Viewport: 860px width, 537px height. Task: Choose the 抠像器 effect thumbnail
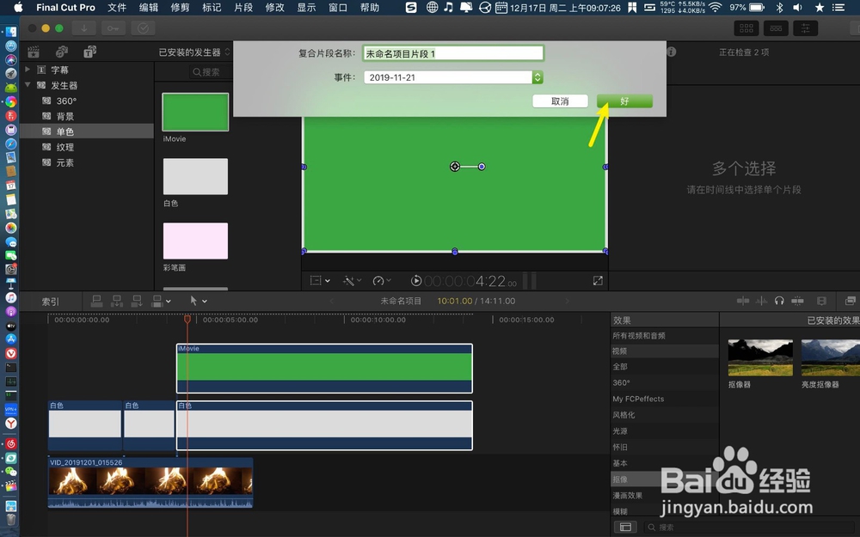[x=760, y=357]
